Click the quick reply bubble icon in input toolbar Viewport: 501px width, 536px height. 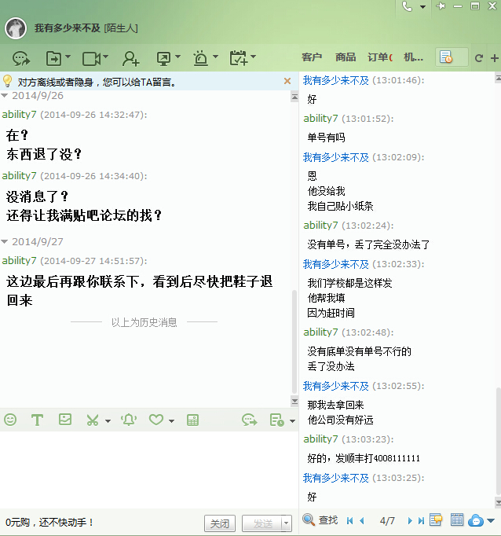(249, 420)
